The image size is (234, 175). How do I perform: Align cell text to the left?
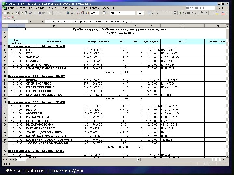(x=163, y=13)
